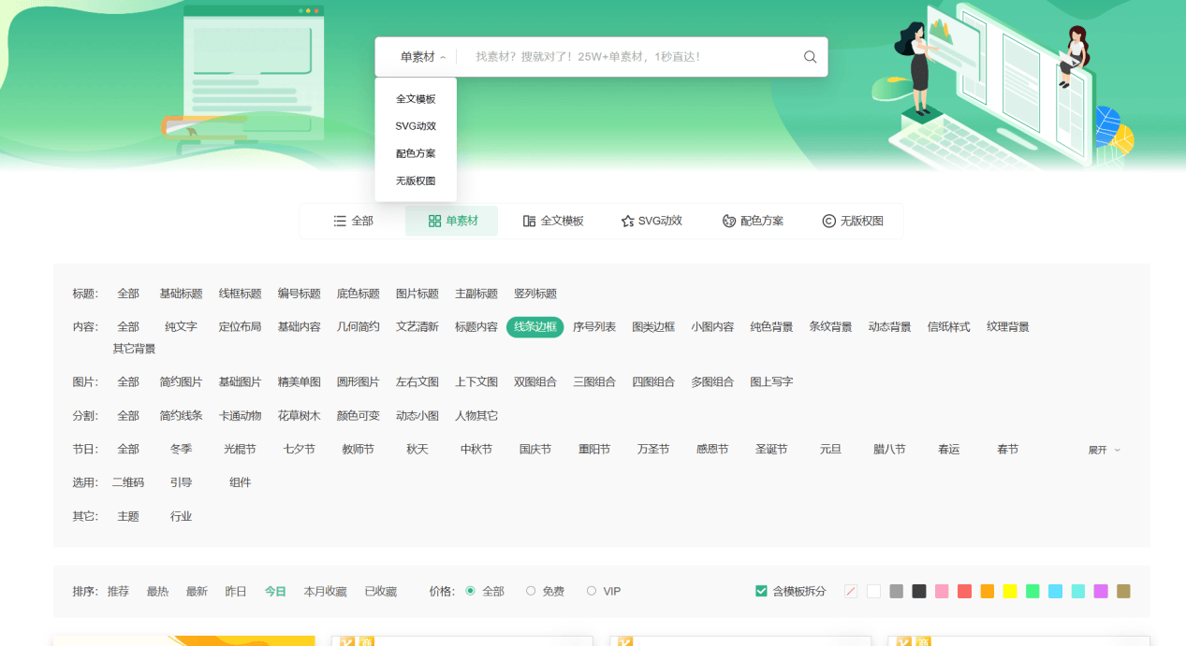
Task: Click the 全文模板 layout icon
Action: click(x=529, y=222)
